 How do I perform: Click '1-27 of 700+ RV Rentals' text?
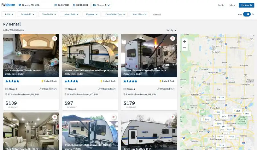point(13,30)
